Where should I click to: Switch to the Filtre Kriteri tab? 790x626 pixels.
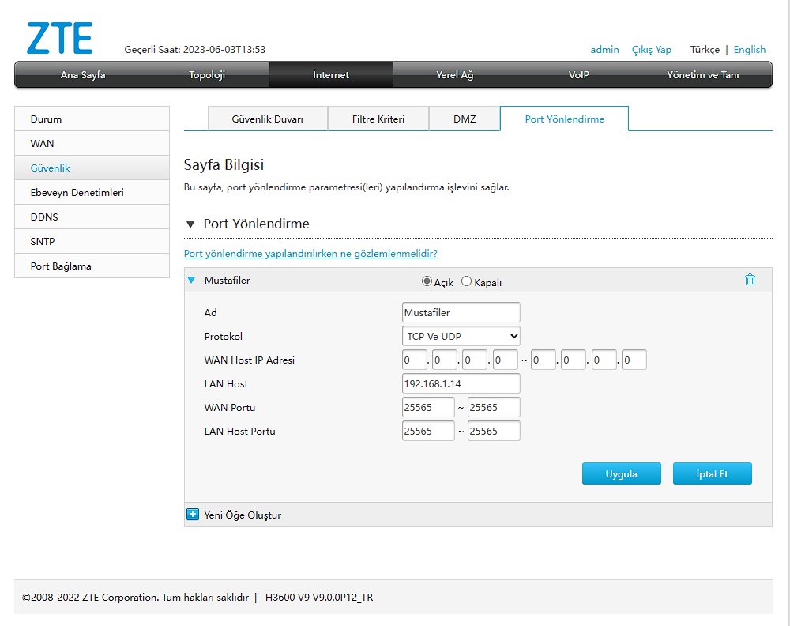pyautogui.click(x=378, y=119)
